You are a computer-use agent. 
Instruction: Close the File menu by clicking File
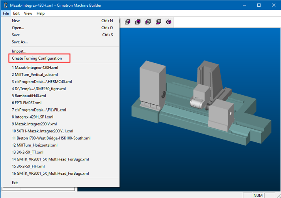[6, 13]
